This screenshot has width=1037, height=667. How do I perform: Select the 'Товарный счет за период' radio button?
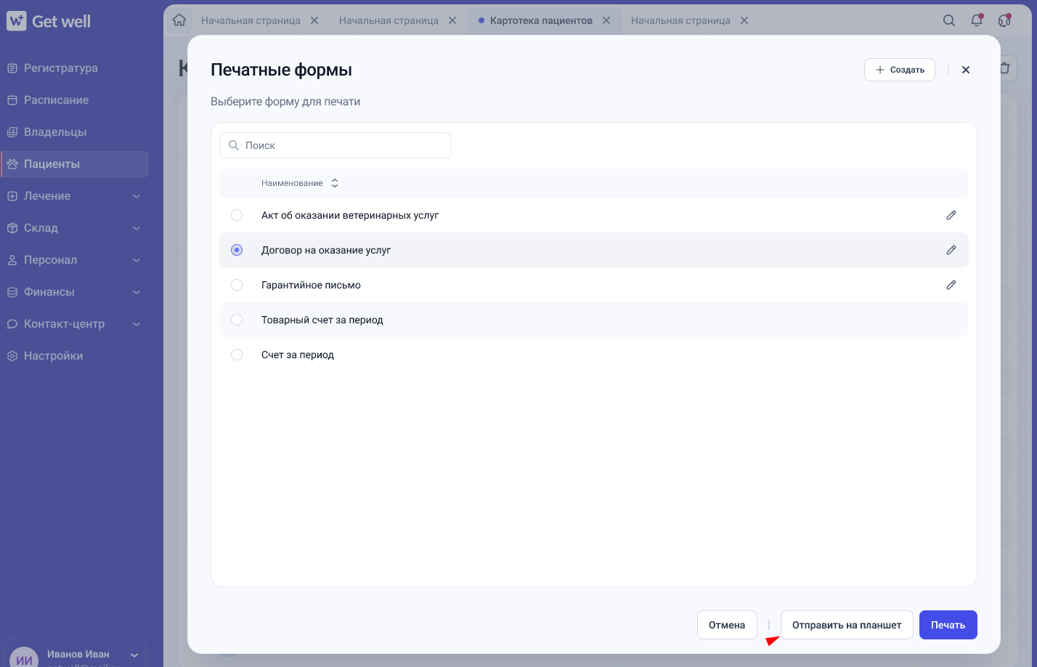[x=237, y=320]
